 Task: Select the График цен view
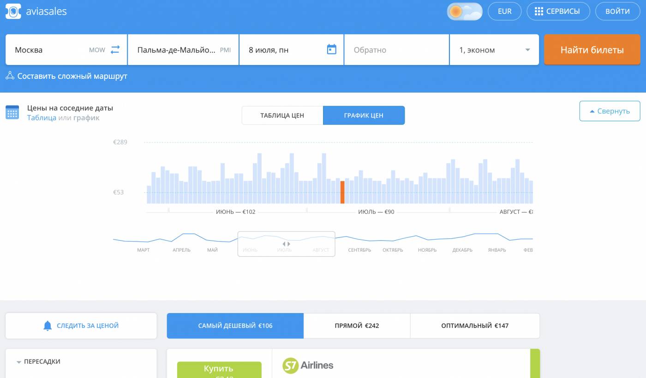364,115
